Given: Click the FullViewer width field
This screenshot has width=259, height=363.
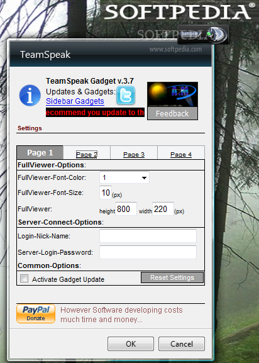Looking at the screenshot, I should click(x=163, y=209).
